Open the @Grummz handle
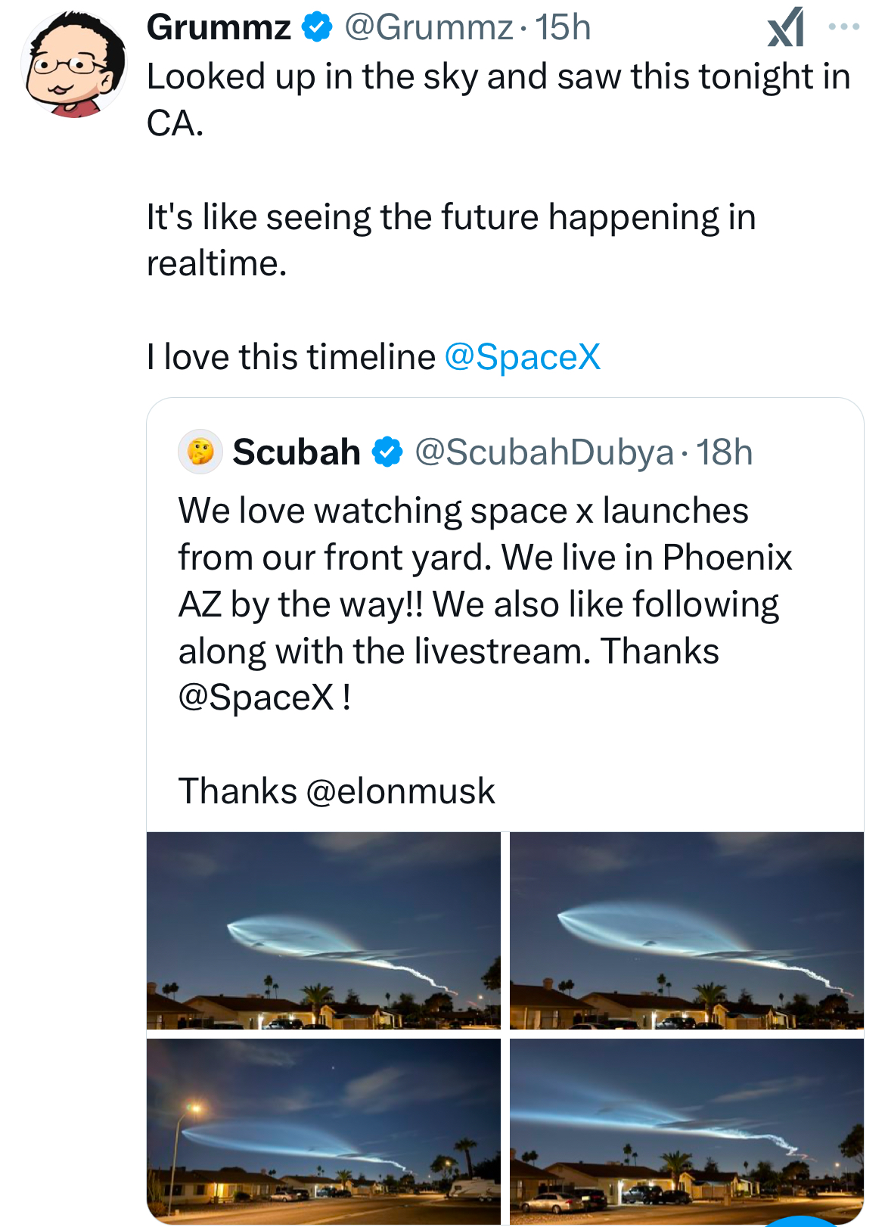This screenshot has height=1227, width=885. click(429, 28)
